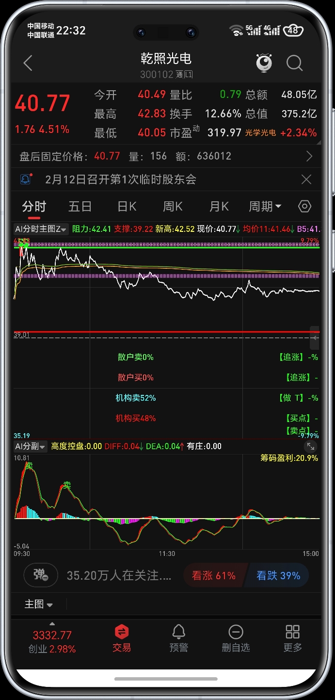Tap the 散户卖0% label
This screenshot has height=700, width=335.
click(136, 357)
